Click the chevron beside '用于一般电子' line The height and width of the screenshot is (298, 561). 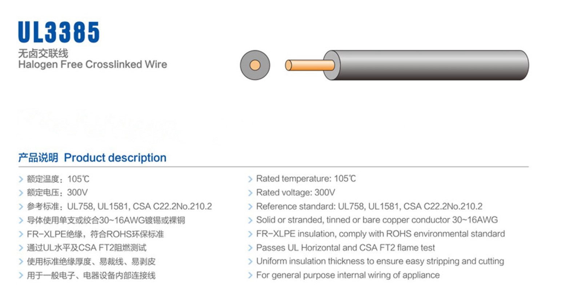tap(21, 276)
